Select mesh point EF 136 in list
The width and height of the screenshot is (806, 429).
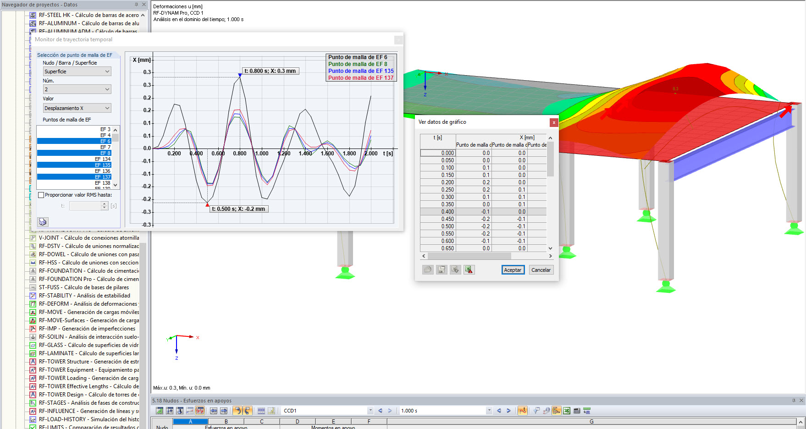[x=74, y=171]
